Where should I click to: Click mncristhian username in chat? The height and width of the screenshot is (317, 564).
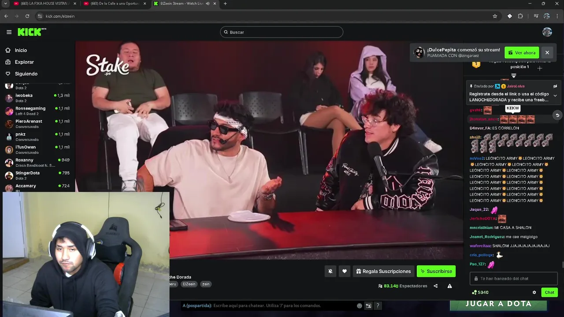[481, 228]
